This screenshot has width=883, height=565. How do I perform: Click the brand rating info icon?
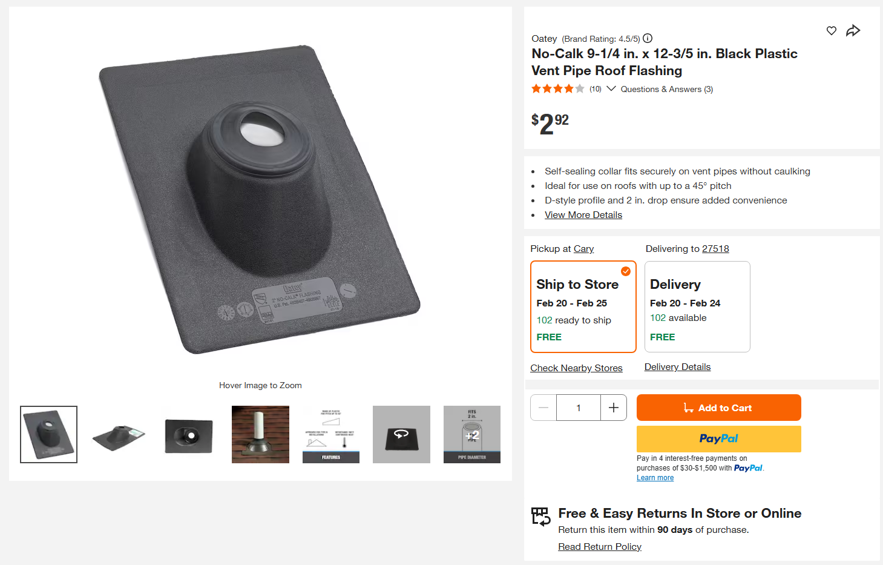click(647, 38)
